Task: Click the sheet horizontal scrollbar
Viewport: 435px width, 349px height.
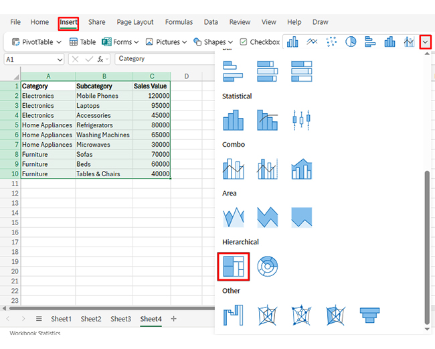Action: point(112,308)
